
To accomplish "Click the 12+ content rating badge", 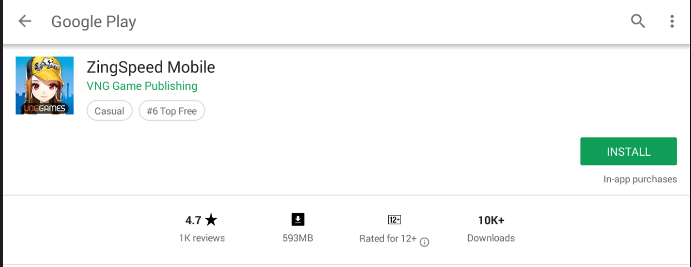I will (x=394, y=220).
